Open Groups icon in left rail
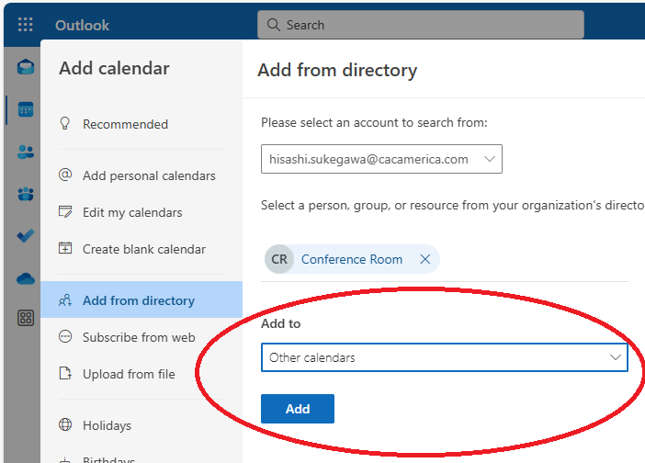The image size is (645, 463). click(x=26, y=194)
